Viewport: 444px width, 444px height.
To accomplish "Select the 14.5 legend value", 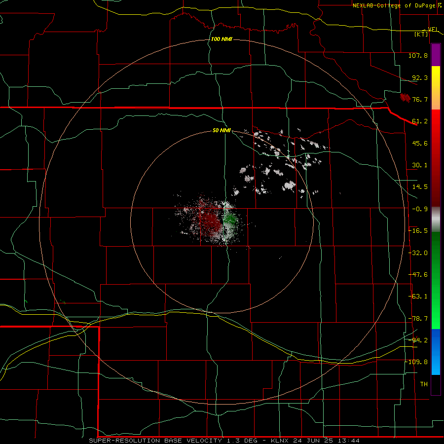I will (x=420, y=187).
